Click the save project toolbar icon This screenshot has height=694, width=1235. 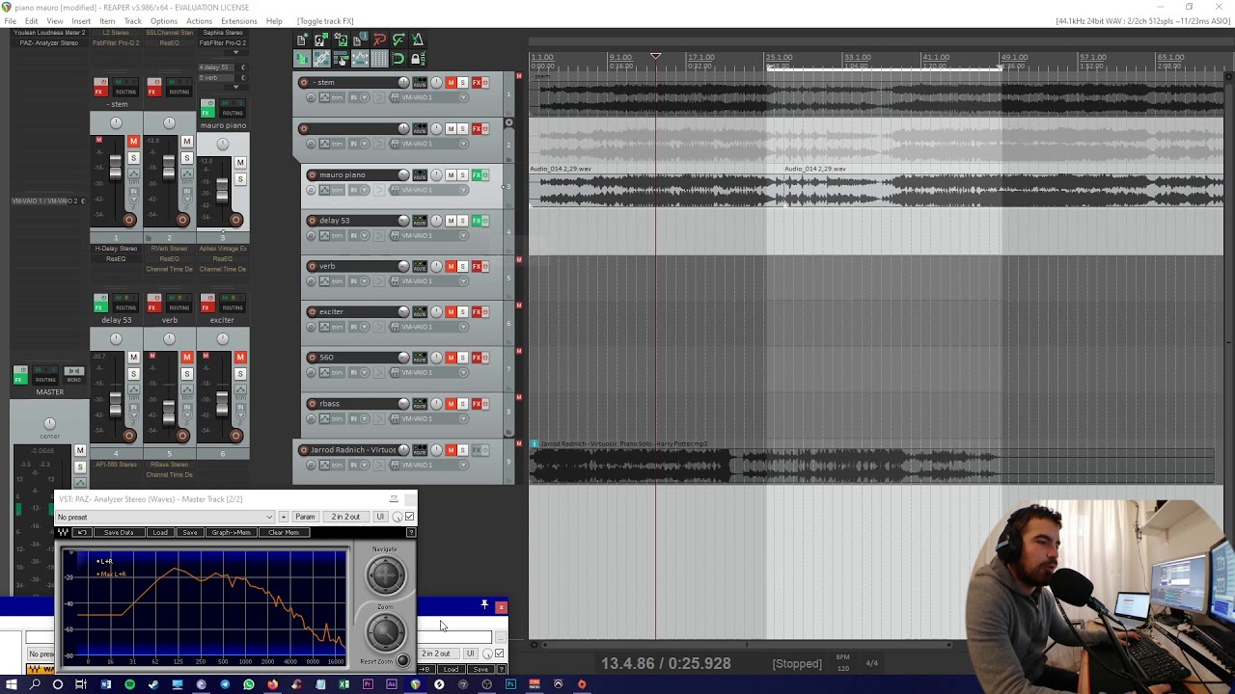click(341, 40)
